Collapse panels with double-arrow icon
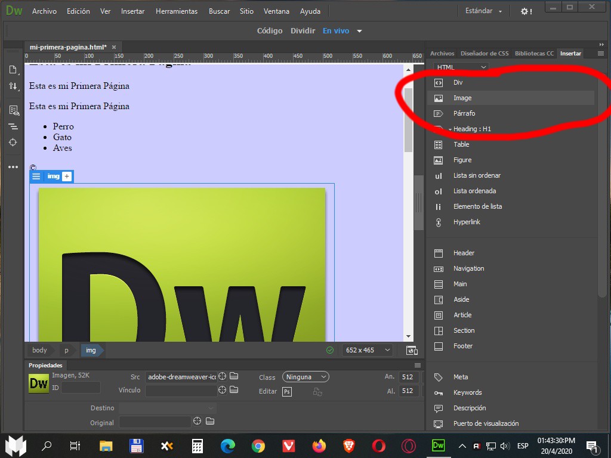Viewport: 611px width, 458px height. (x=601, y=44)
